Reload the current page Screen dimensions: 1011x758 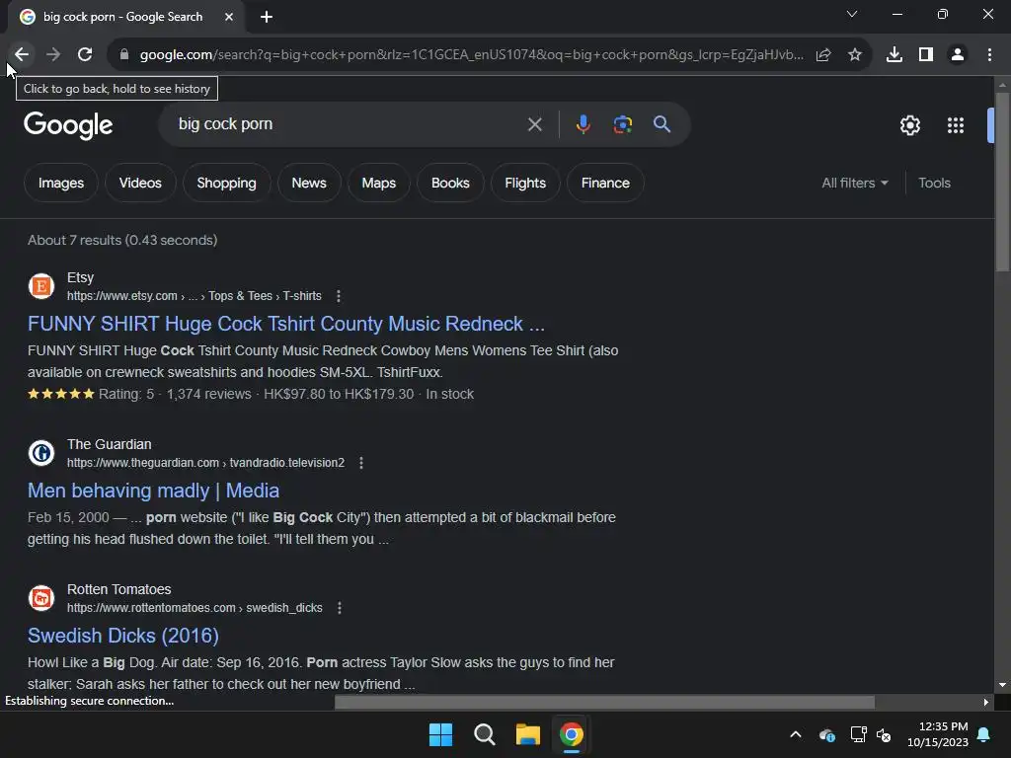(85, 55)
